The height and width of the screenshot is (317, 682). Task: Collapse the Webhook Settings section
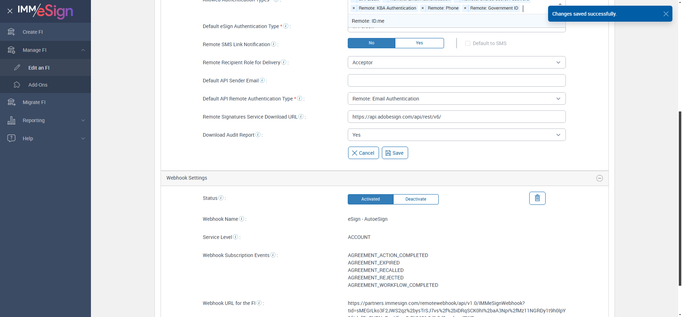pos(600,178)
